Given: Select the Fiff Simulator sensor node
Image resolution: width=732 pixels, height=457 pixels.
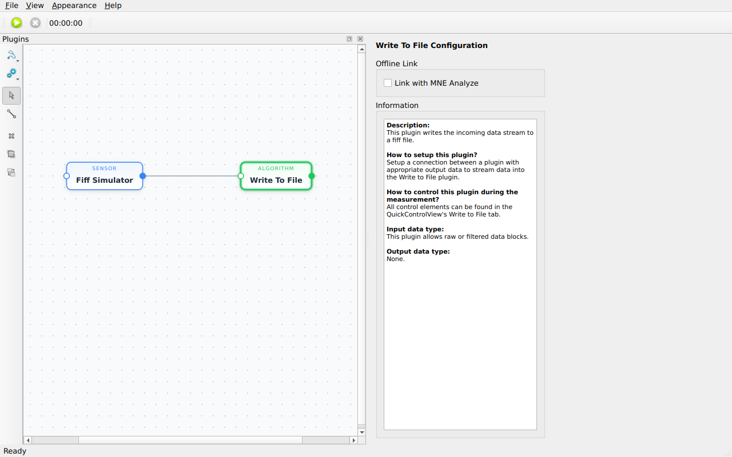Looking at the screenshot, I should click(x=105, y=176).
